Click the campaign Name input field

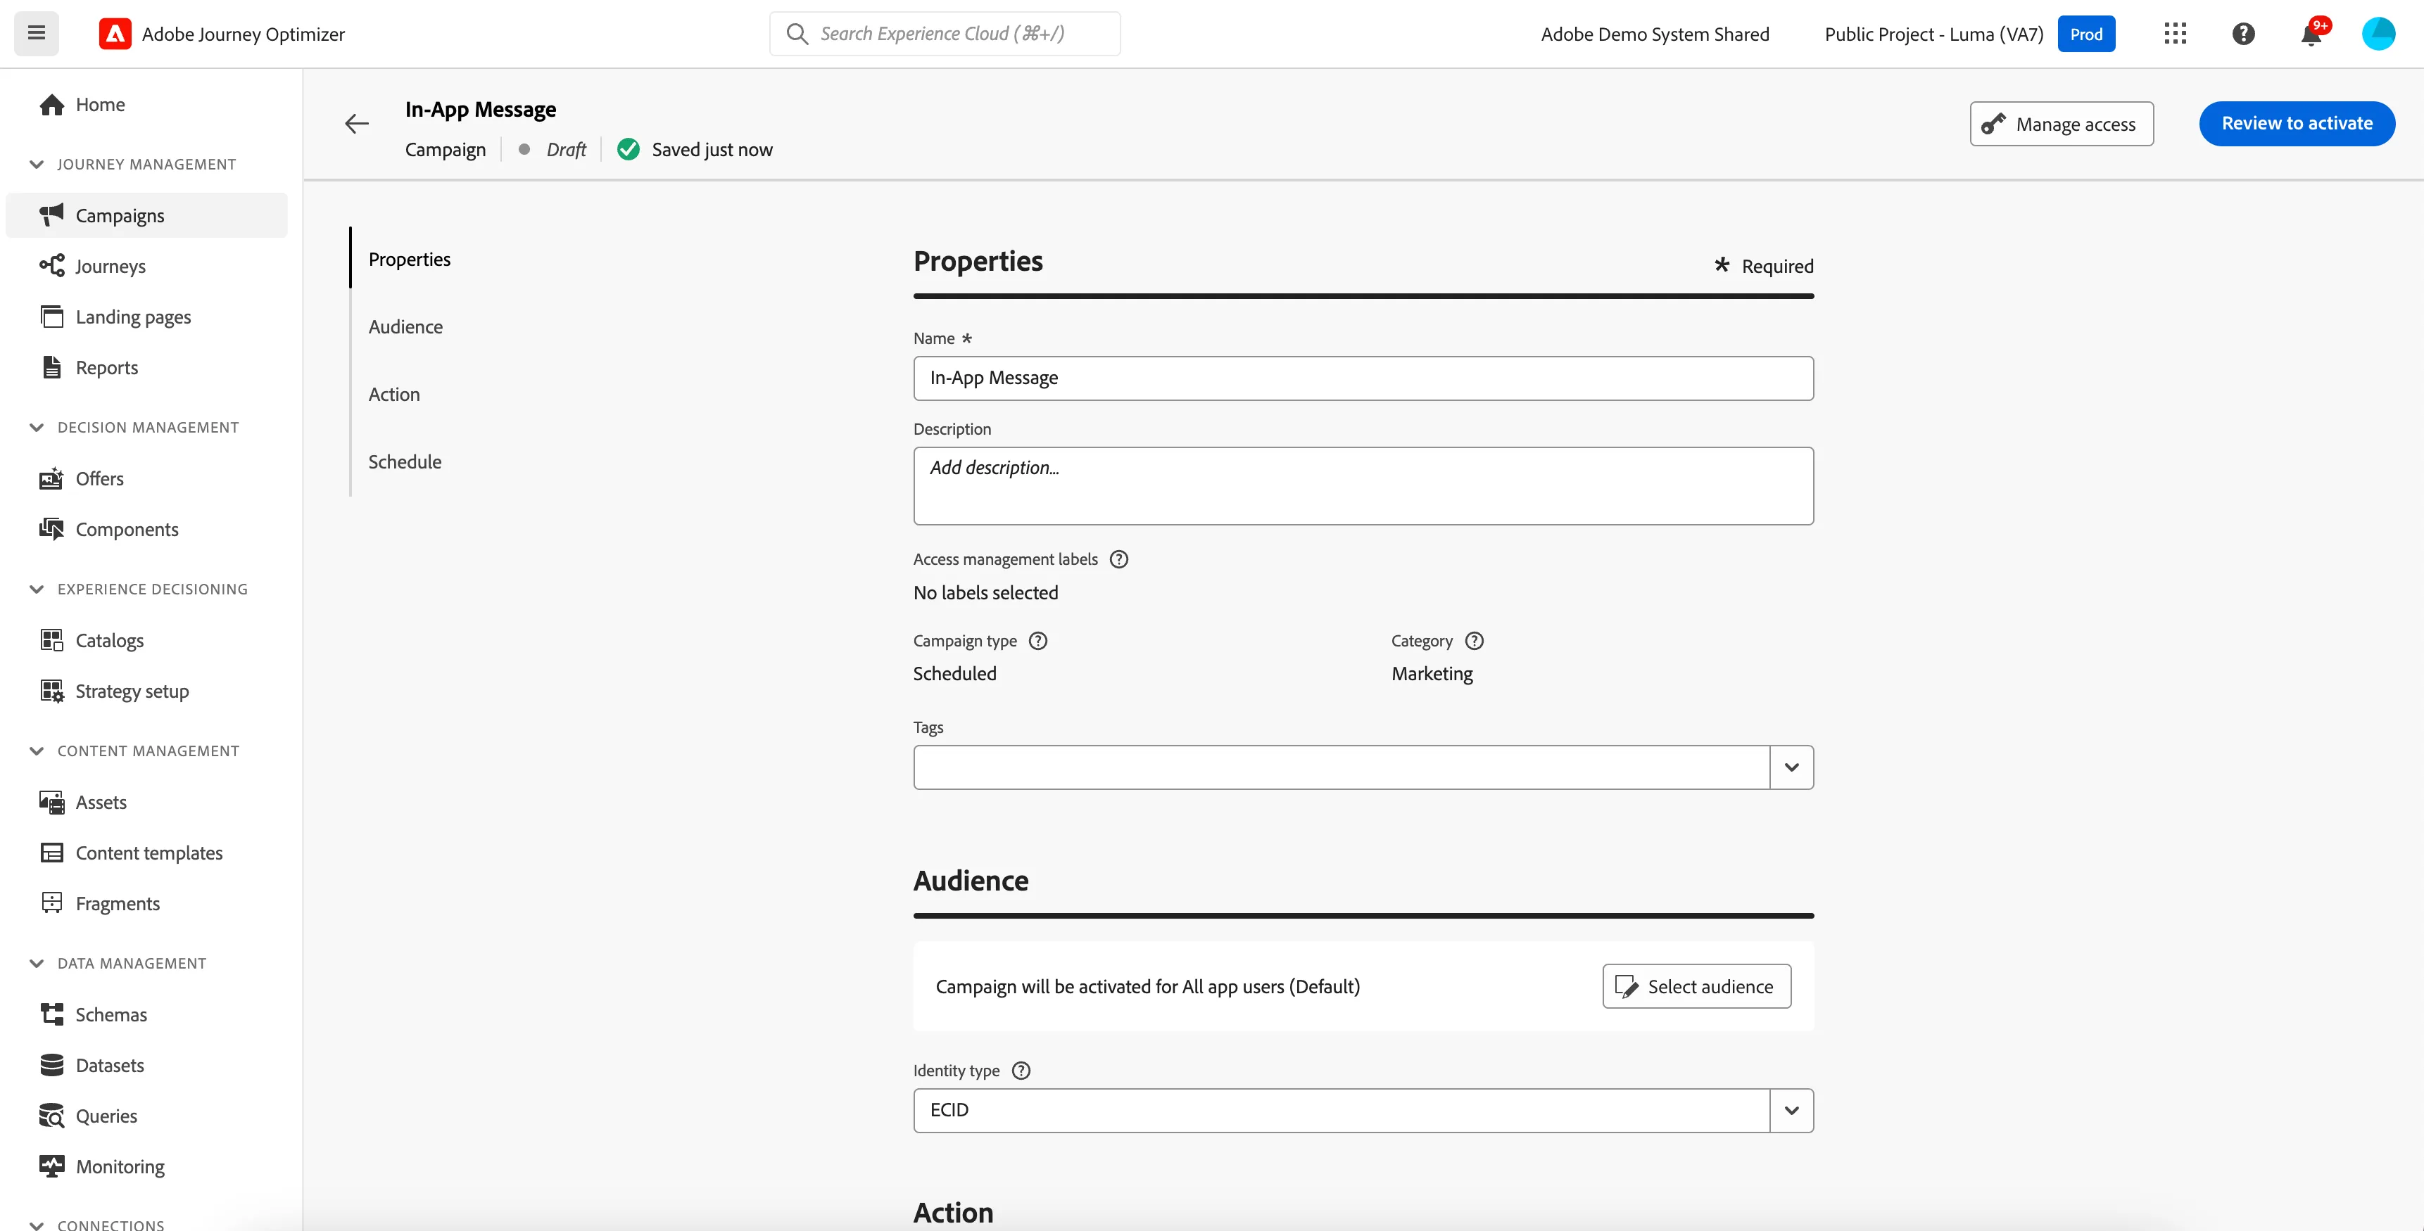[x=1363, y=378]
